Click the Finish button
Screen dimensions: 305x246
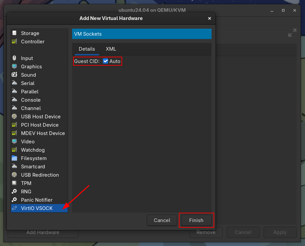(x=196, y=220)
